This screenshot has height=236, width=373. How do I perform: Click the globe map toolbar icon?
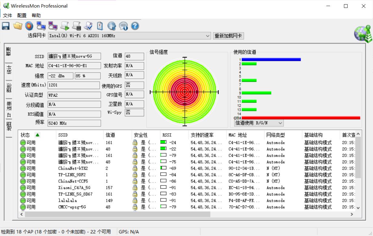[x=112, y=26]
